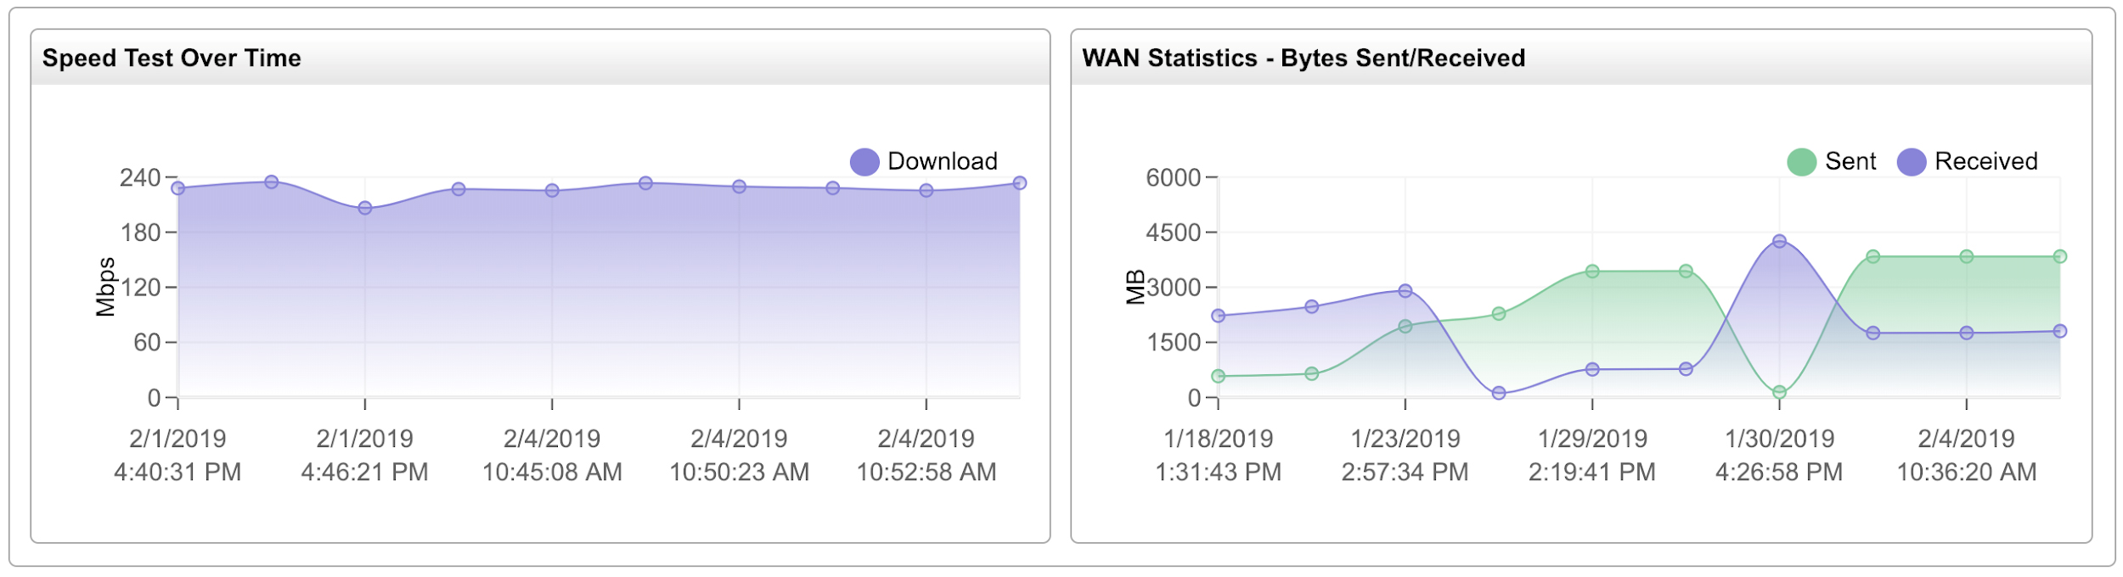Screen dimensions: 2123x577
Task: Click the 2/4/2019 10:52:58 AM axis label
Action: pyautogui.click(x=926, y=456)
